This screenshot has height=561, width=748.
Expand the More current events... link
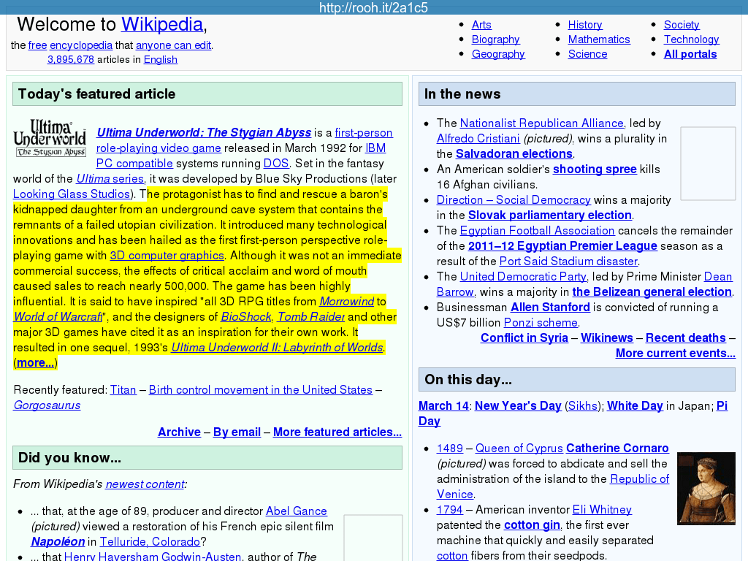pos(675,354)
